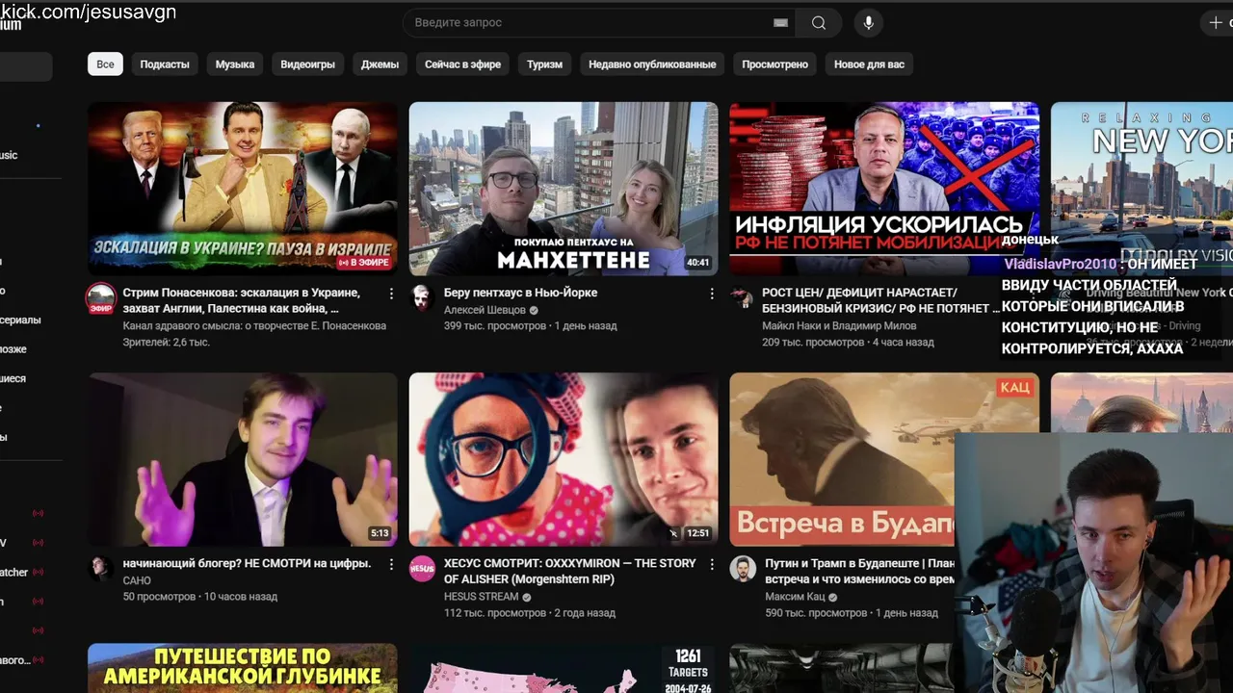Image resolution: width=1233 pixels, height=693 pixels.
Task: Visit Максим Кац channel name link
Action: (x=796, y=597)
